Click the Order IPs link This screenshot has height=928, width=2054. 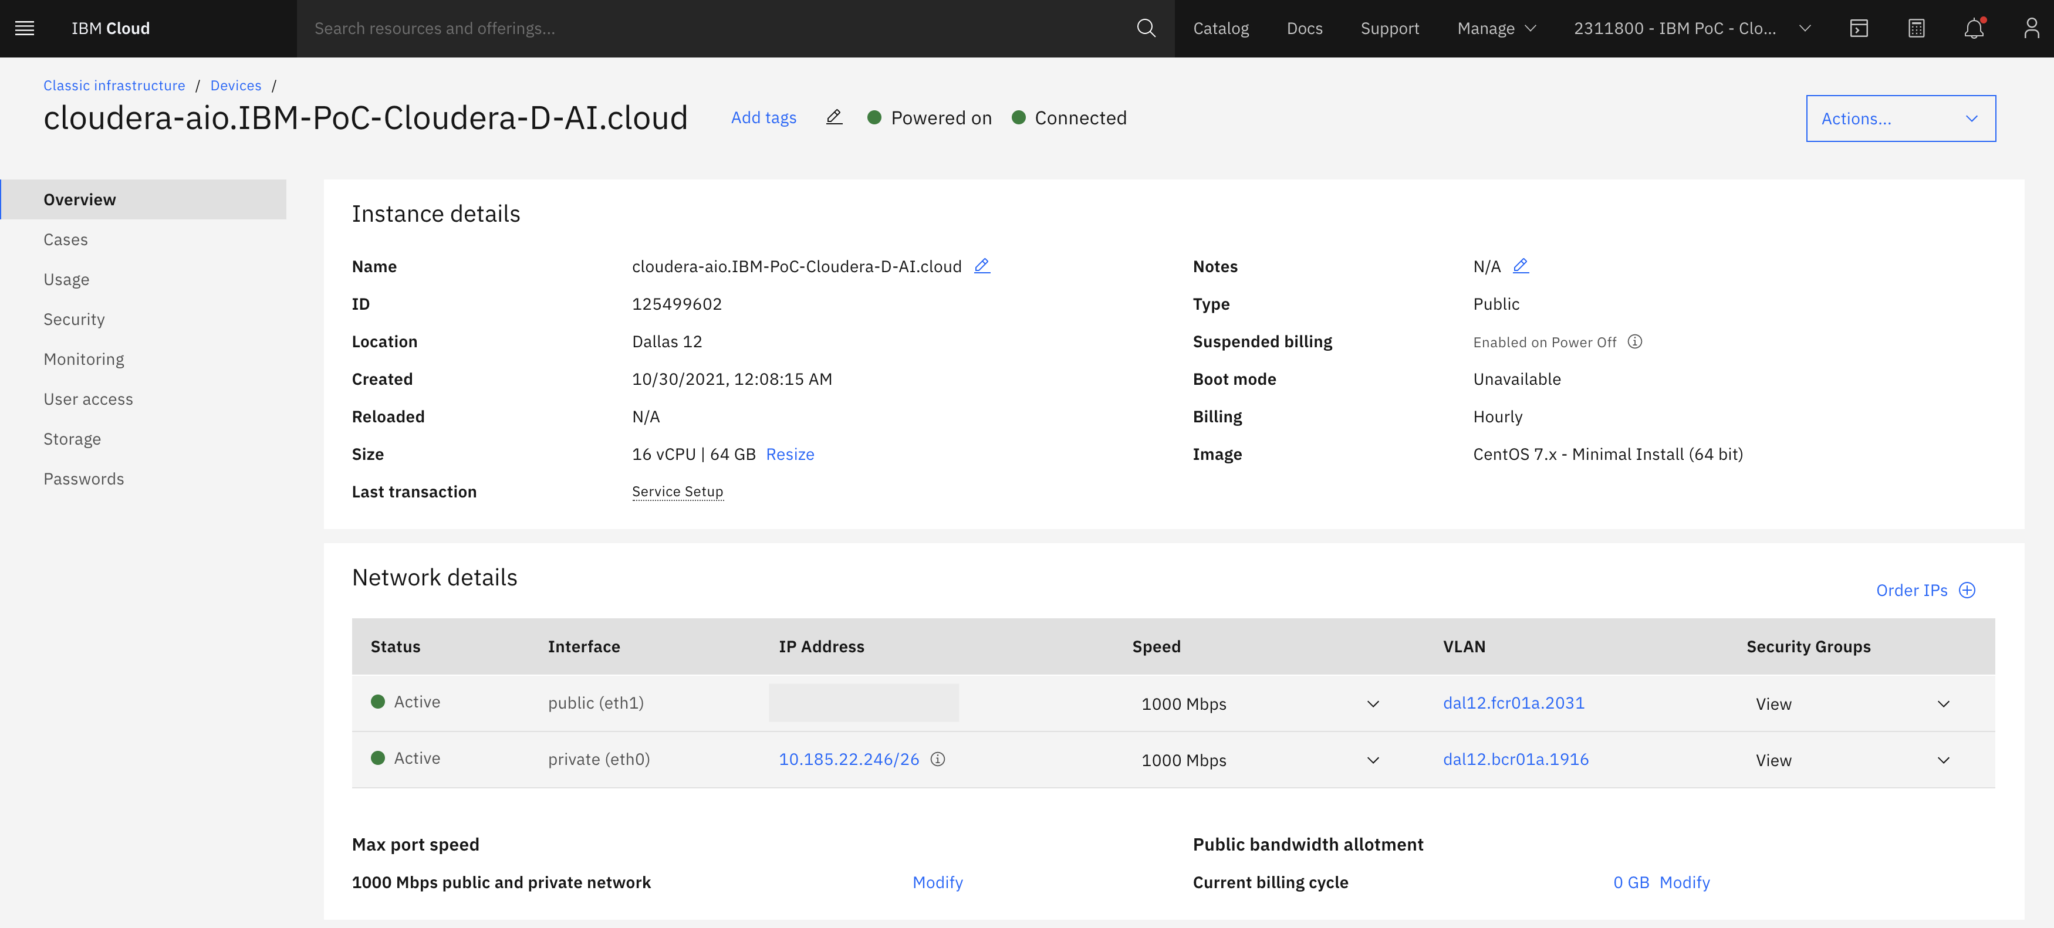(x=1911, y=591)
